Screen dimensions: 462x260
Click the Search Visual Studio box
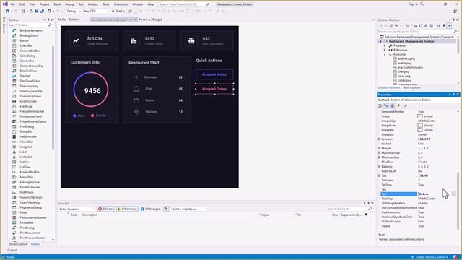[x=185, y=4]
